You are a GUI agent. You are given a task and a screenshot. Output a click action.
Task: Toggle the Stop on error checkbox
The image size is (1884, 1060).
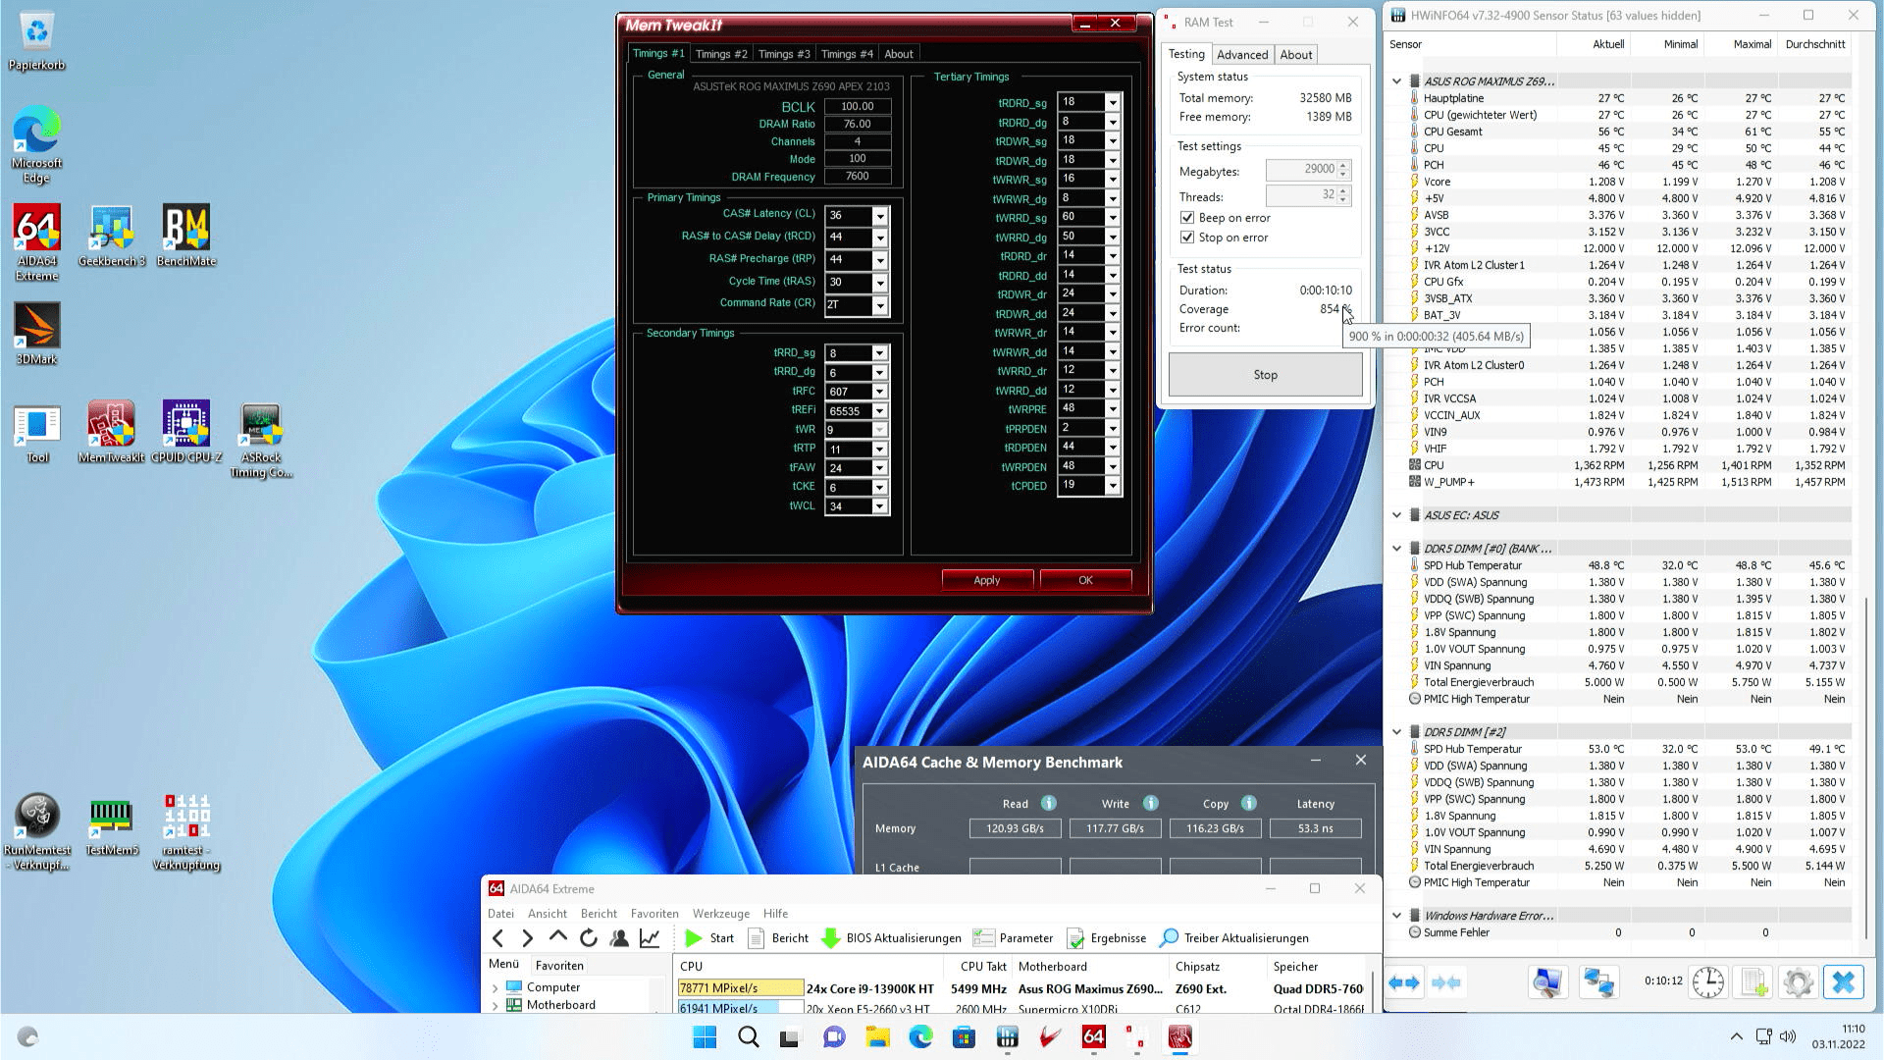(x=1187, y=238)
